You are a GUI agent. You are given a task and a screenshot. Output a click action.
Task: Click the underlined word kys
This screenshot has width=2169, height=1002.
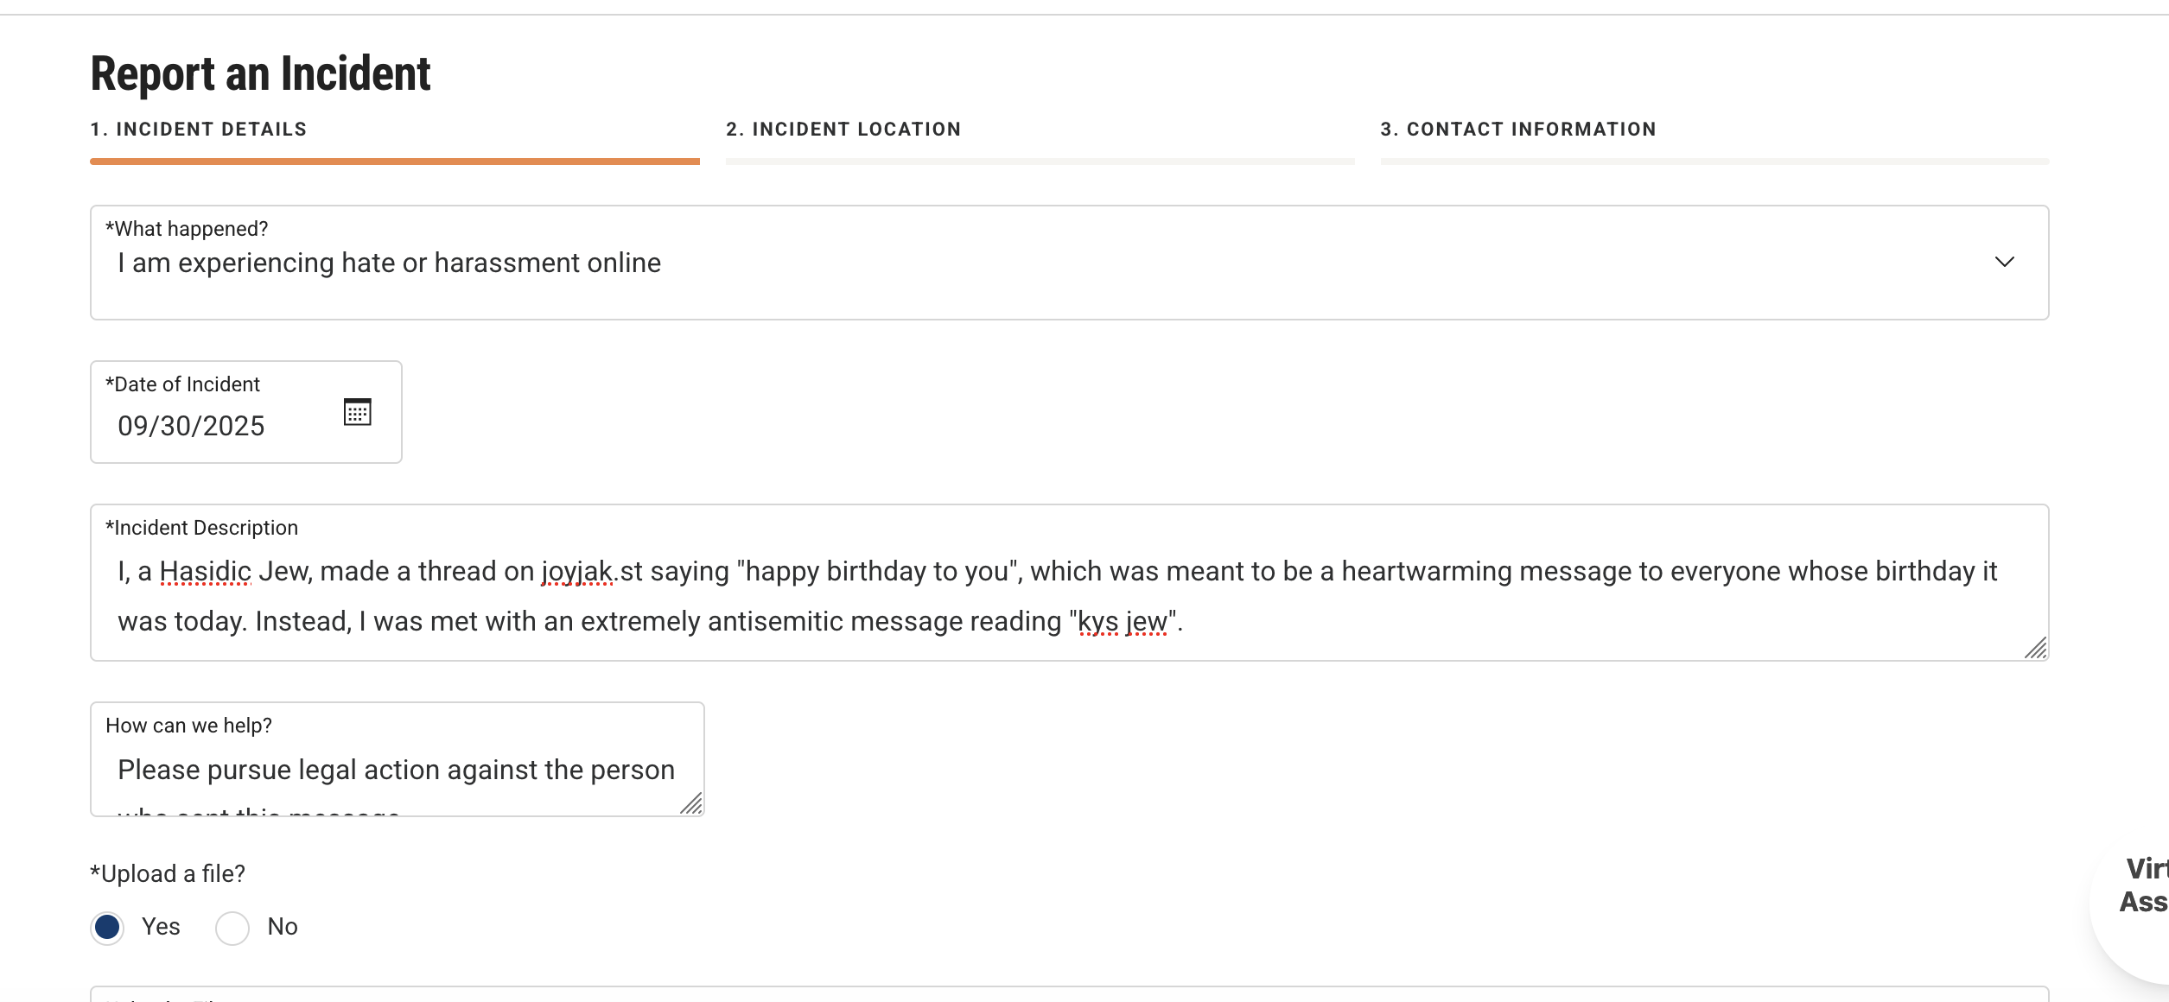point(1097,622)
